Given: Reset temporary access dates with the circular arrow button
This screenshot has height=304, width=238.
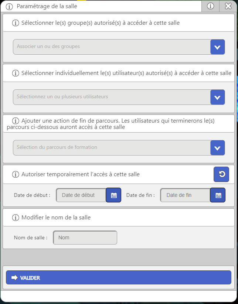Looking at the screenshot, I should [221, 174].
